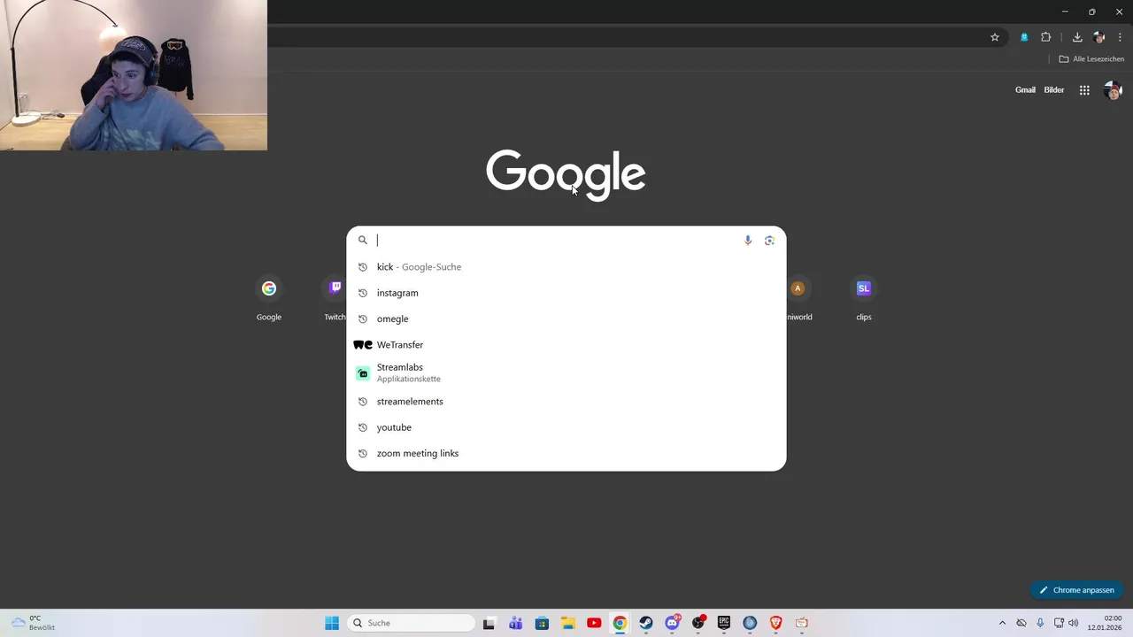
Task: Open the Google shortcut tile
Action: tap(269, 299)
